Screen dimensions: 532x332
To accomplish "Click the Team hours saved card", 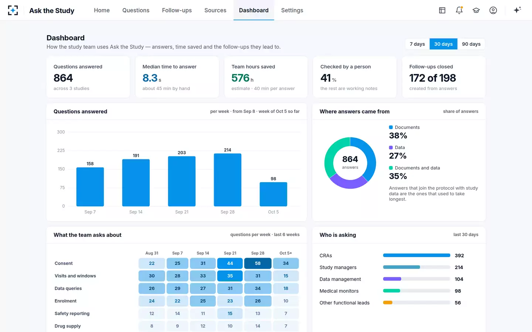I will [266, 77].
